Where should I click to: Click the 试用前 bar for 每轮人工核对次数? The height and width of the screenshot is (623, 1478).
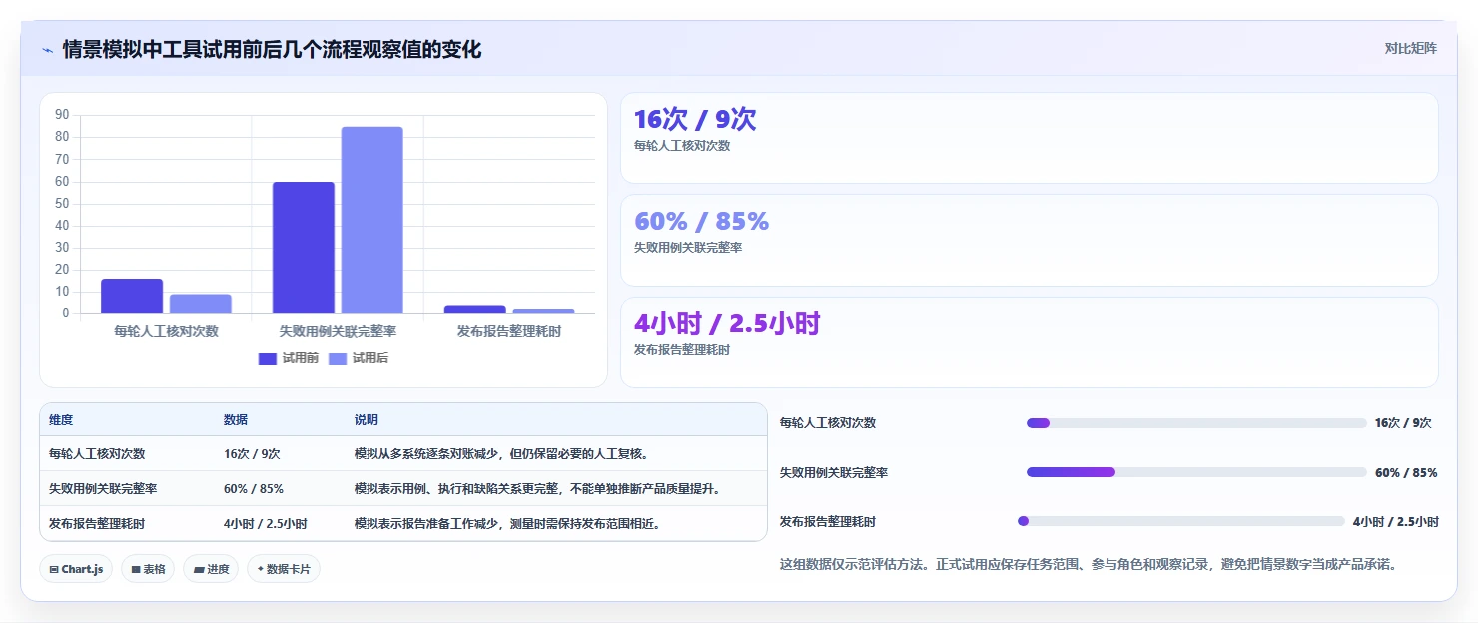coord(132,296)
